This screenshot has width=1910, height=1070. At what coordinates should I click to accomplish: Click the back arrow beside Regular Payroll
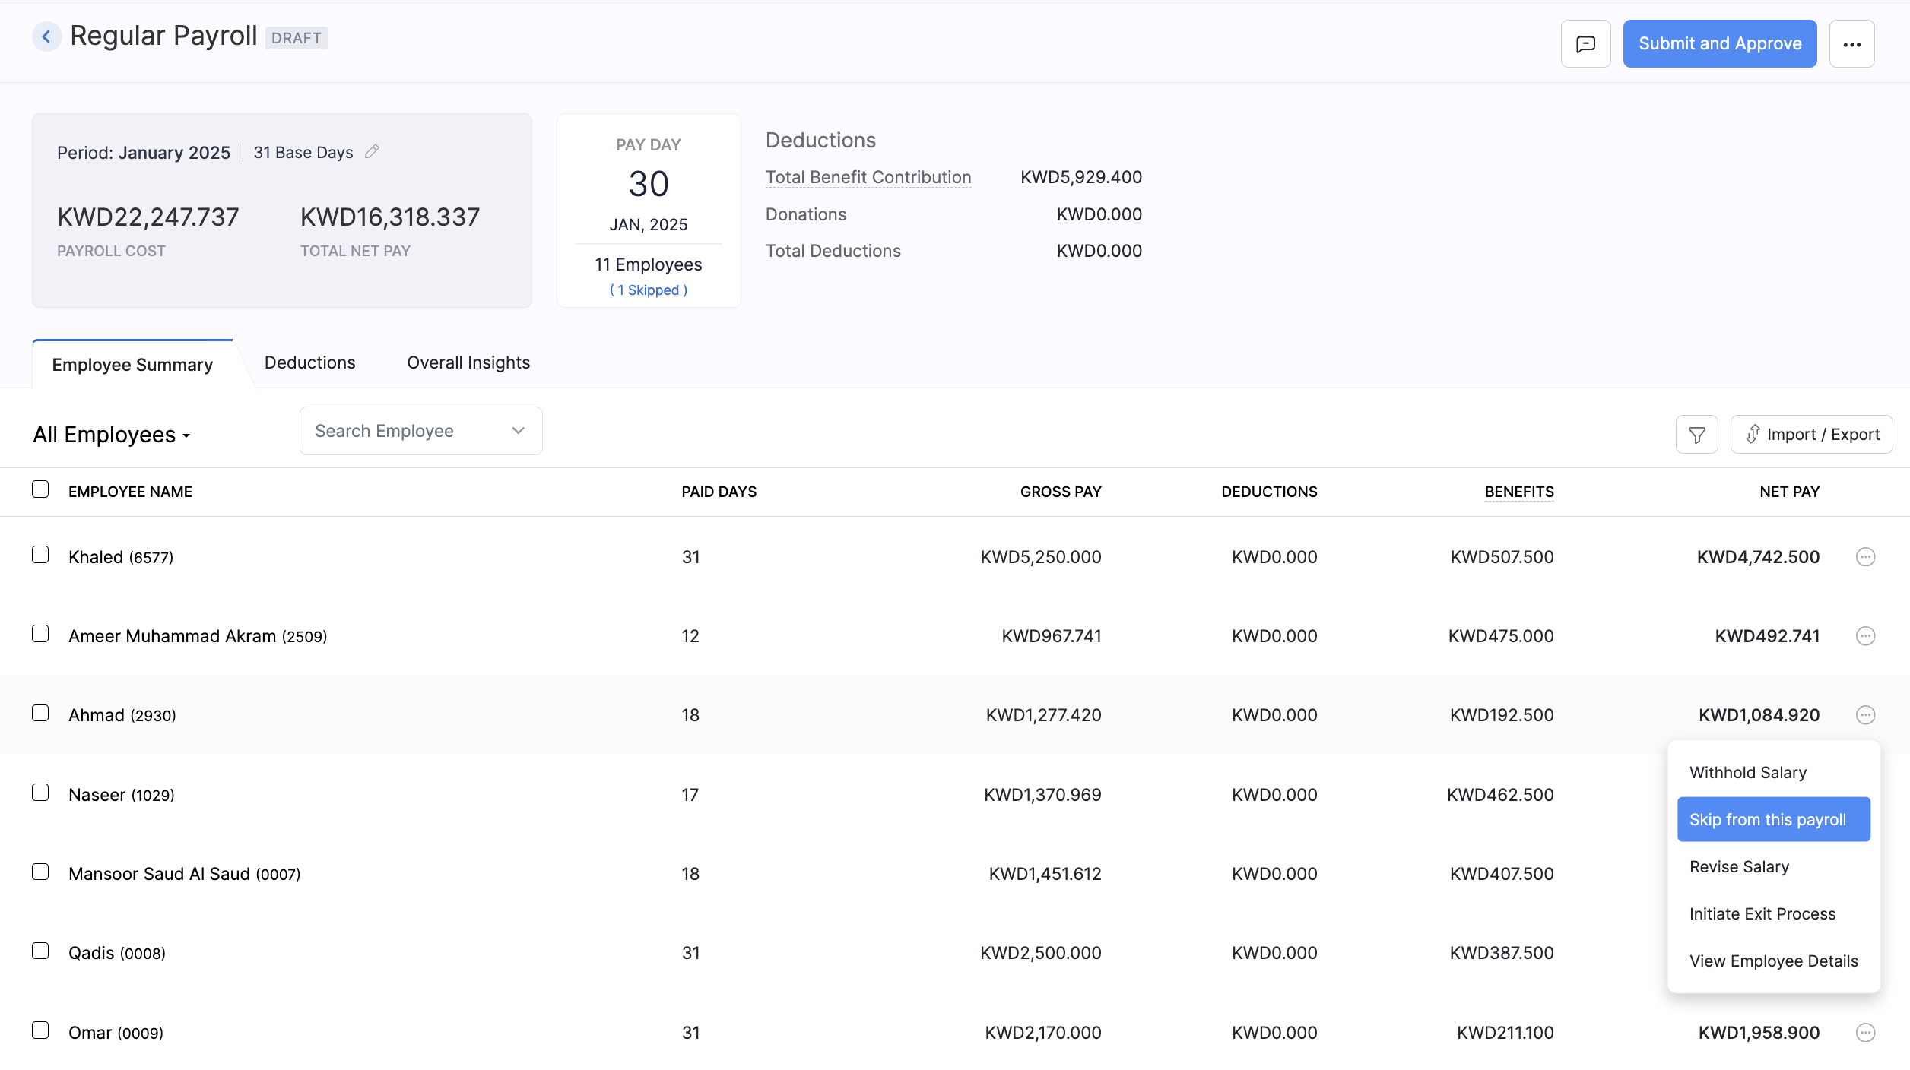coord(47,36)
